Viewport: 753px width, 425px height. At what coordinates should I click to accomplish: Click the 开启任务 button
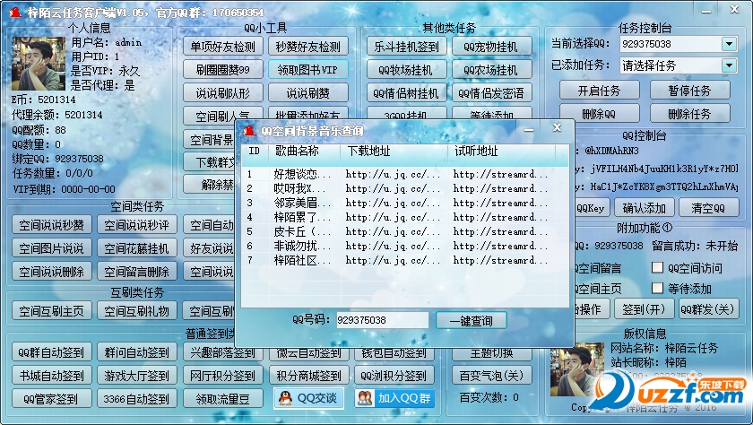(600, 91)
